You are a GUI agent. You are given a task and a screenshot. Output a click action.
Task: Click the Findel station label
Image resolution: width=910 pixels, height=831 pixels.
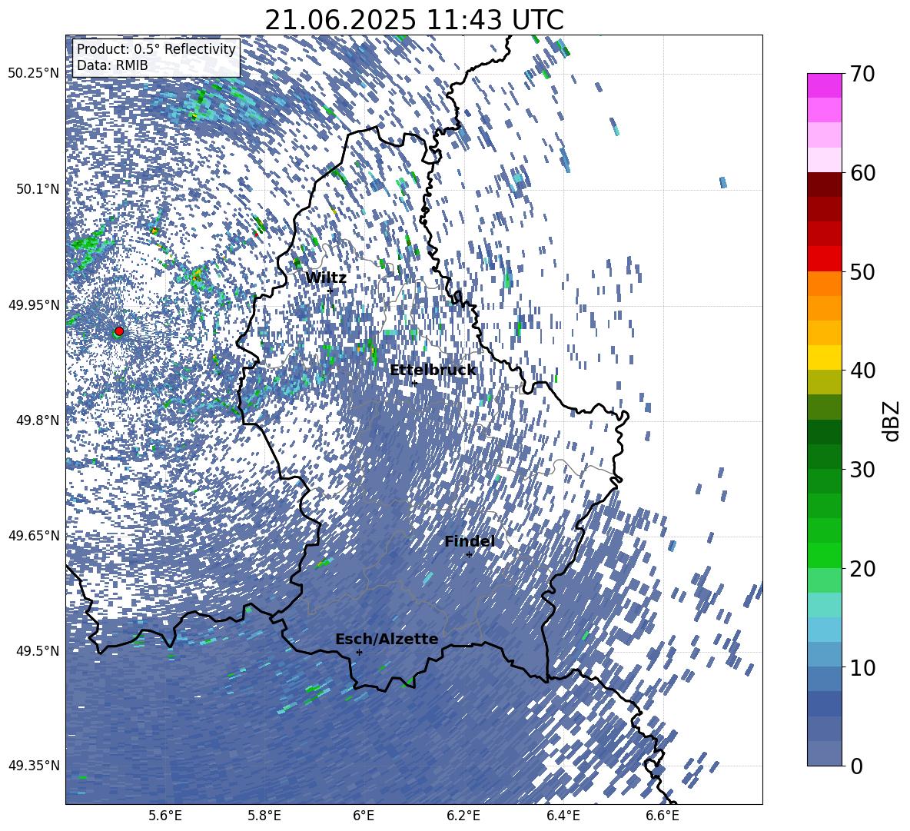pyautogui.click(x=470, y=541)
